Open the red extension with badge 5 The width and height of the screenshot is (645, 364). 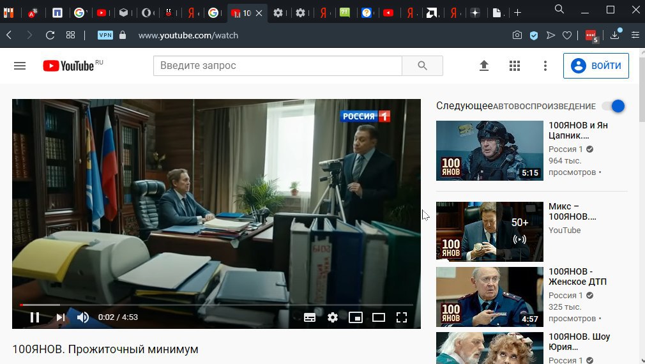[591, 36]
